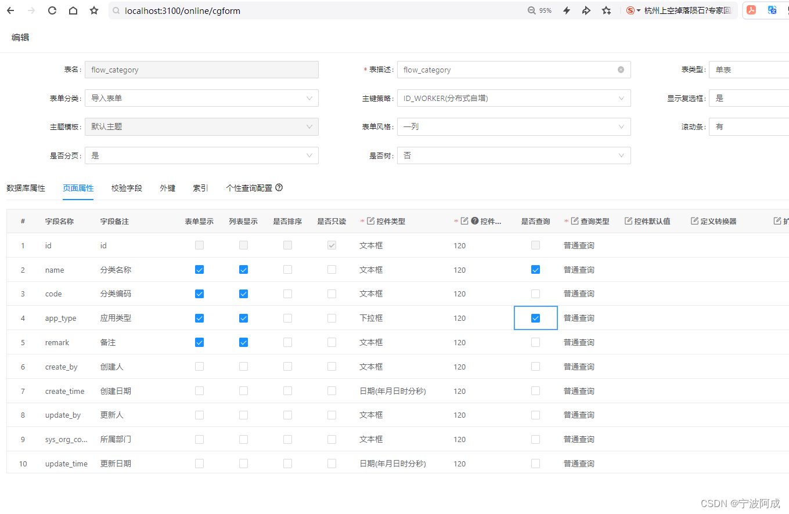Click the edit icon for 定义转换器 column
The width and height of the screenshot is (789, 514).
coord(694,221)
